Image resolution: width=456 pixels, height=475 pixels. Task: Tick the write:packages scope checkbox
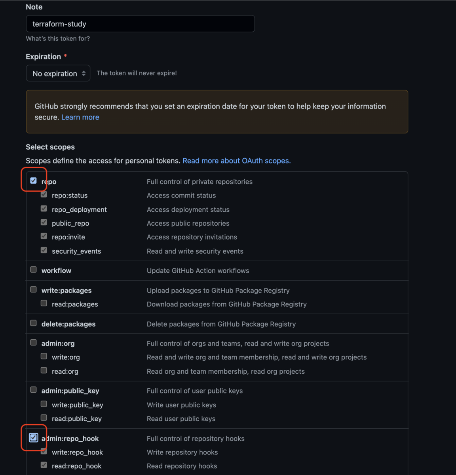click(34, 289)
